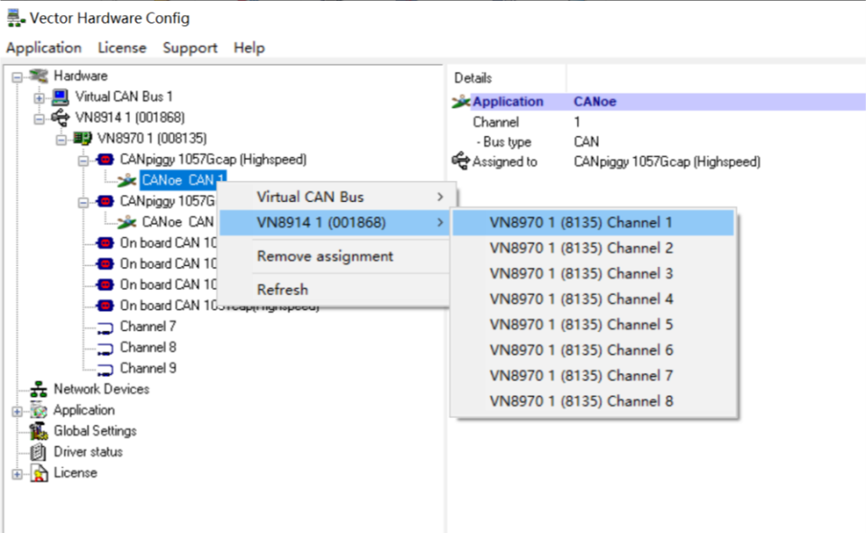Click Refresh in the context menu
Viewport: 866px width, 533px height.
(x=282, y=289)
